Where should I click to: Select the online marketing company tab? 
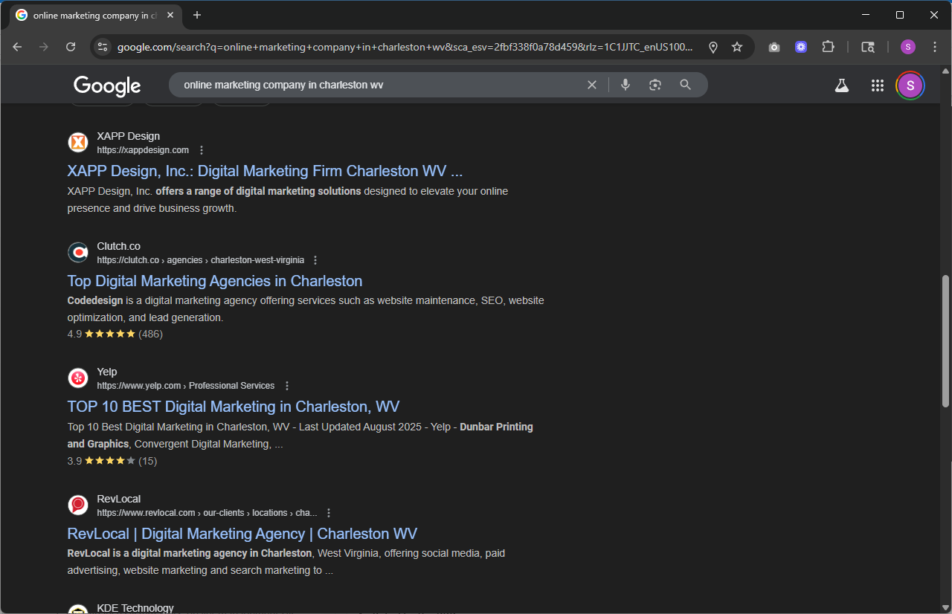coord(93,15)
